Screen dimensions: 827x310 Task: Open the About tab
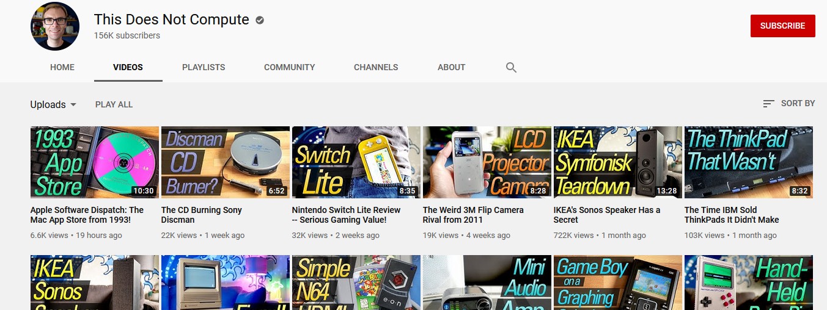tap(451, 67)
